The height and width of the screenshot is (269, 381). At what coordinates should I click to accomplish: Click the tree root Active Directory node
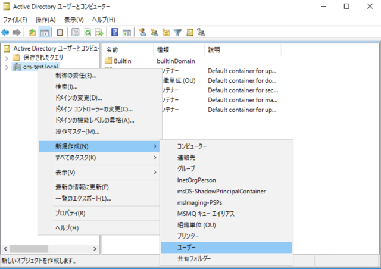pyautogui.click(x=56, y=48)
